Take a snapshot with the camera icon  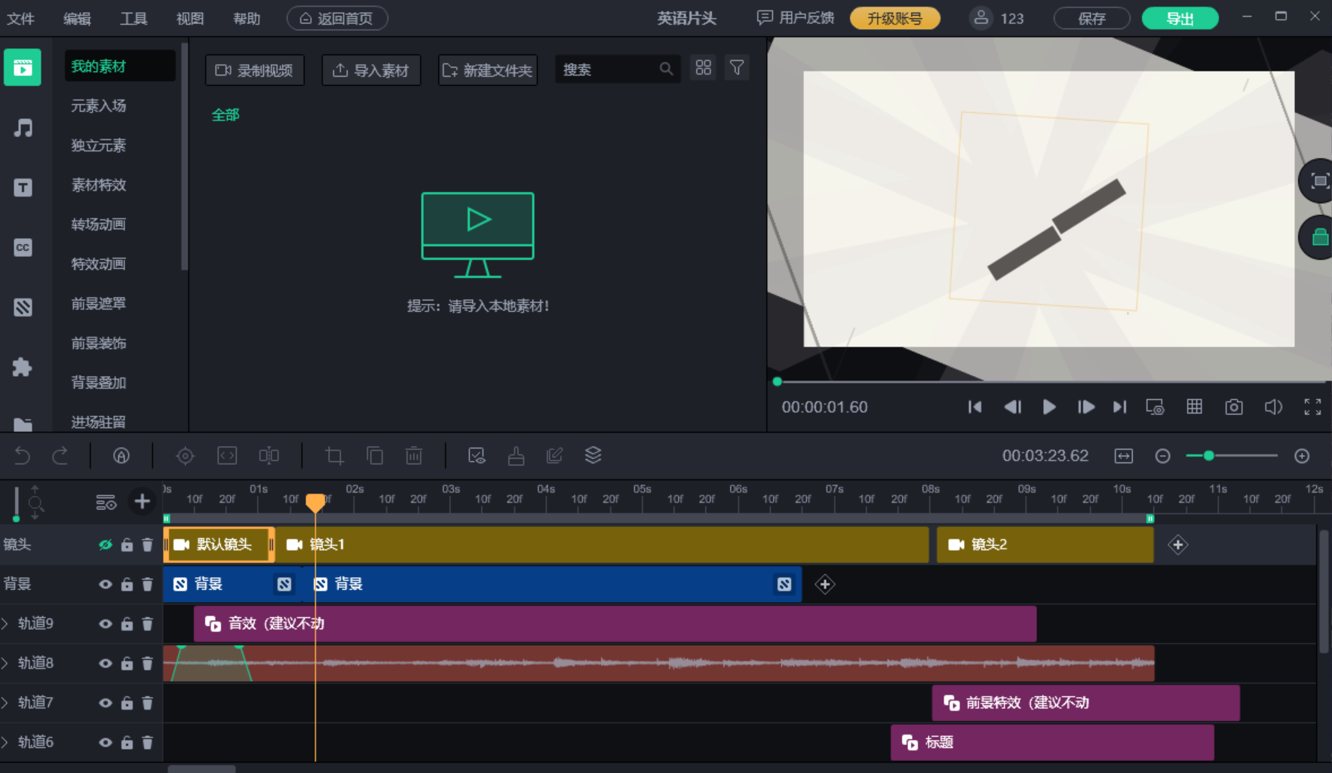1234,407
